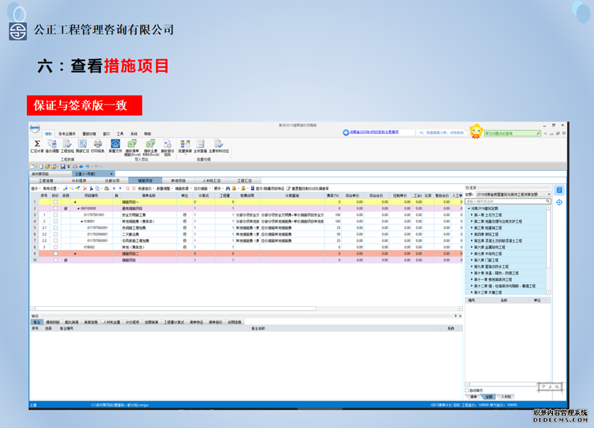Image resolution: width=594 pixels, height=428 pixels.
Task: Click the 汇总计算 sigma icon
Action: click(37, 144)
